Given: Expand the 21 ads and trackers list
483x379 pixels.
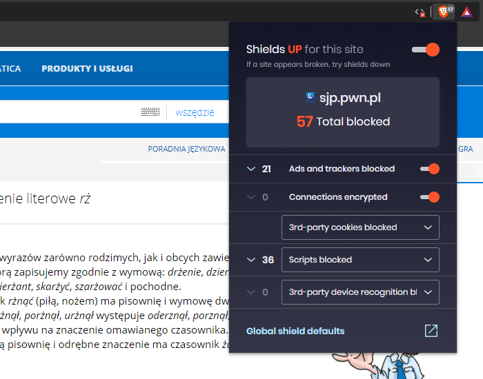Looking at the screenshot, I should point(251,169).
